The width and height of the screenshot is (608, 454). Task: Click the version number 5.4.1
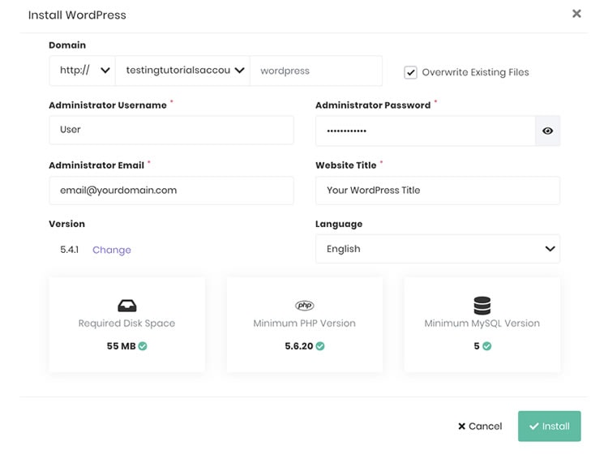click(x=70, y=249)
